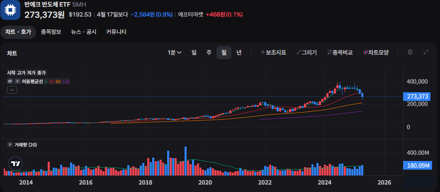
Task: Click the 120-period moving average value
Action: tap(66, 82)
